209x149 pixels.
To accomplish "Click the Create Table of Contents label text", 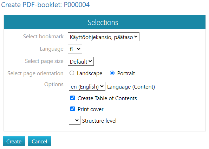I will tap(107, 98).
